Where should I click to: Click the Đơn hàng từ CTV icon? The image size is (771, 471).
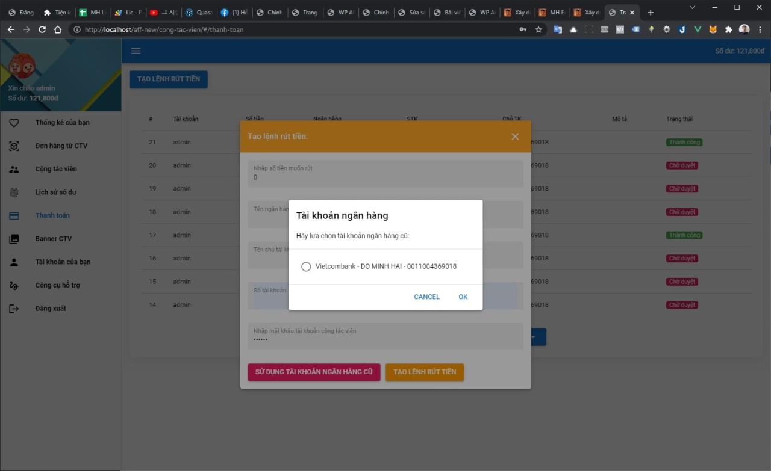click(14, 146)
